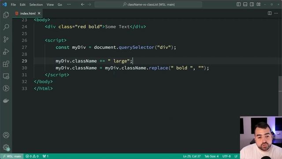Customize layout from title bar
This screenshot has height=159, width=282.
click(259, 4)
